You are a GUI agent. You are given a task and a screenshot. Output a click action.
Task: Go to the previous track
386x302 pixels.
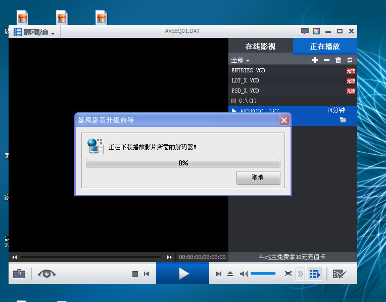coord(147,274)
